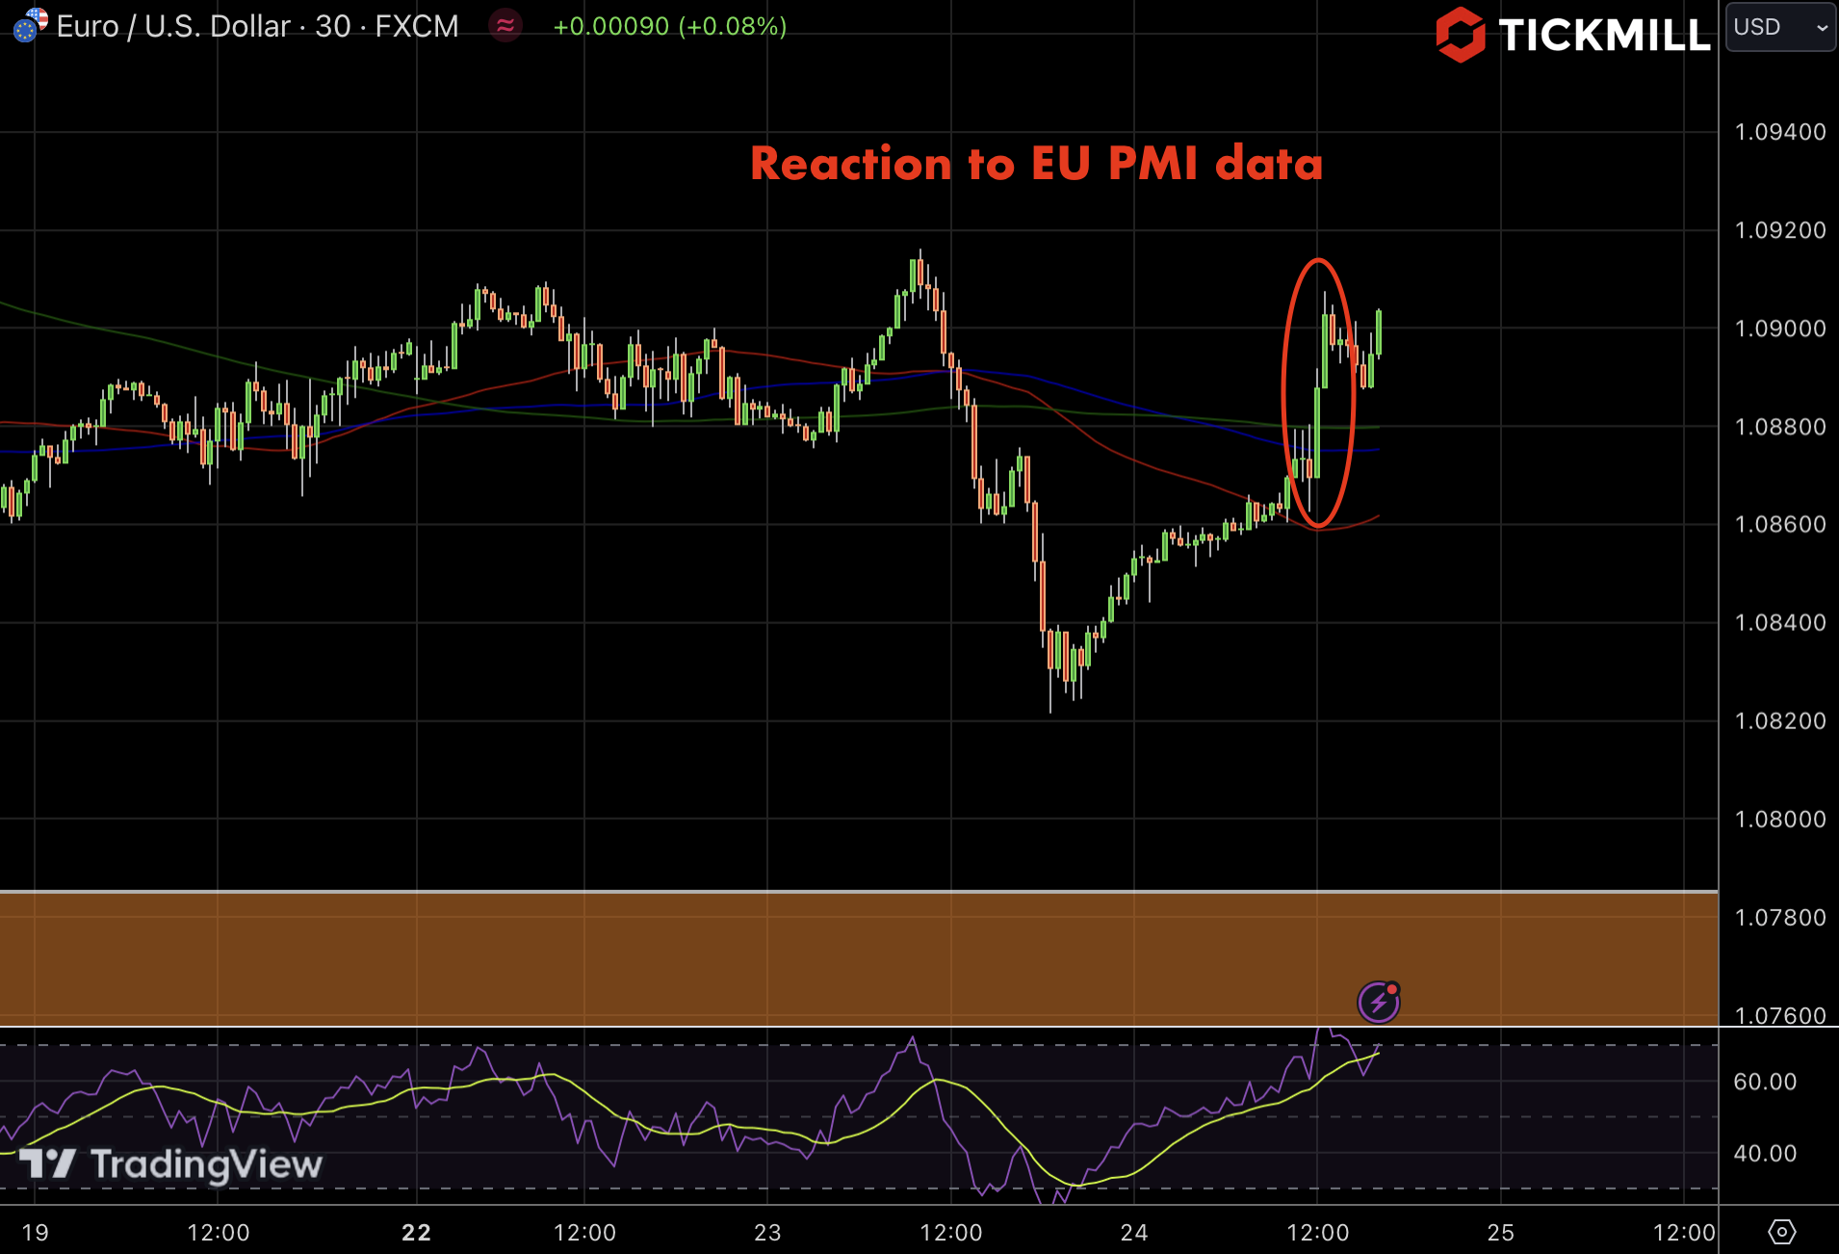Click the 1.08400 price axis label
Image resolution: width=1839 pixels, height=1254 pixels.
(x=1780, y=622)
